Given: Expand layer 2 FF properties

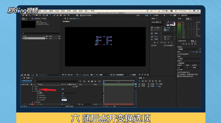Looking at the screenshot, I should click(30, 104).
